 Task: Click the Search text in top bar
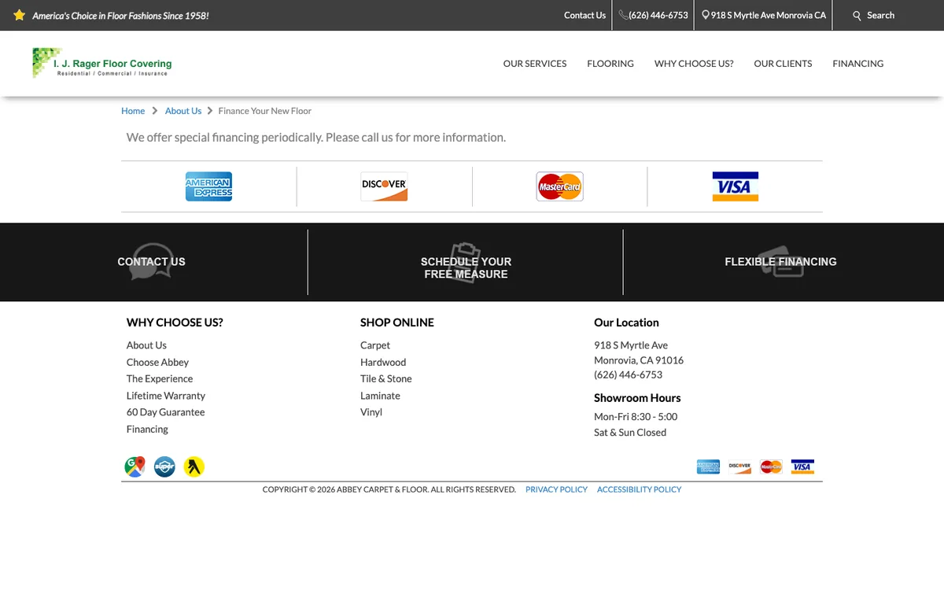coord(880,15)
